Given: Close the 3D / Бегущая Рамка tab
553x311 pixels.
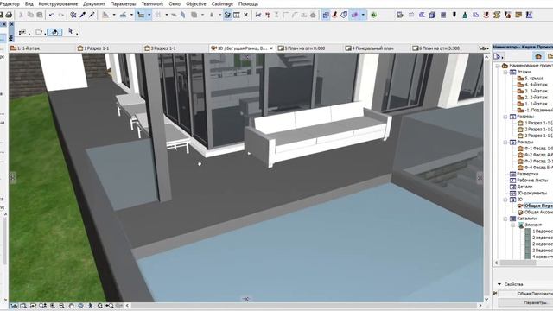Looking at the screenshot, I should [271, 48].
